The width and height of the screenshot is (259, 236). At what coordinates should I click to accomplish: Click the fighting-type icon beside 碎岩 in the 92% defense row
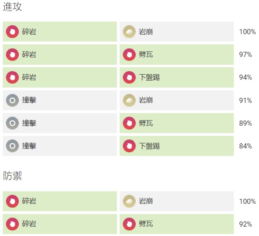point(12,224)
